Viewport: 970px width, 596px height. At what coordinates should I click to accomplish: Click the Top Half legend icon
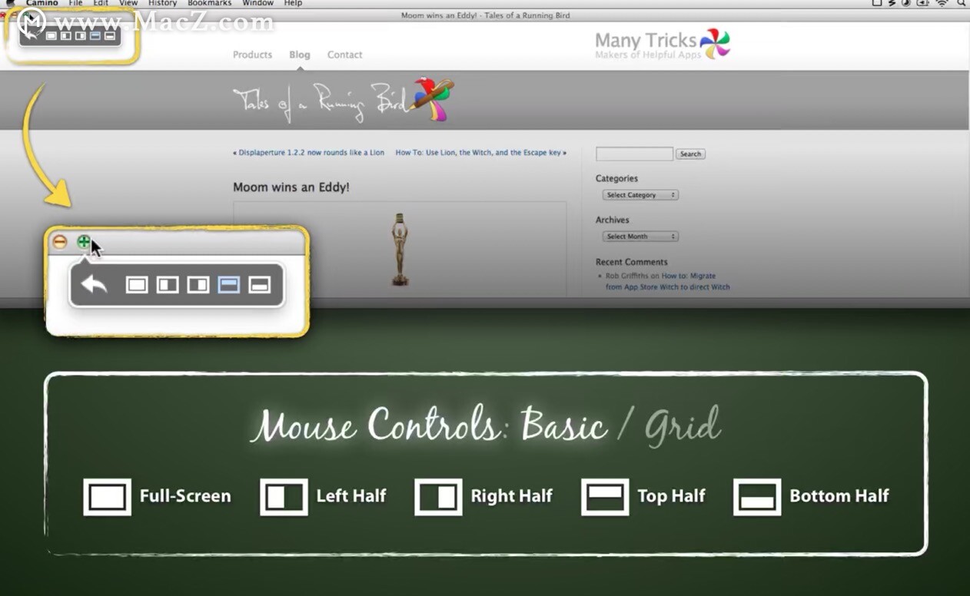click(x=605, y=497)
